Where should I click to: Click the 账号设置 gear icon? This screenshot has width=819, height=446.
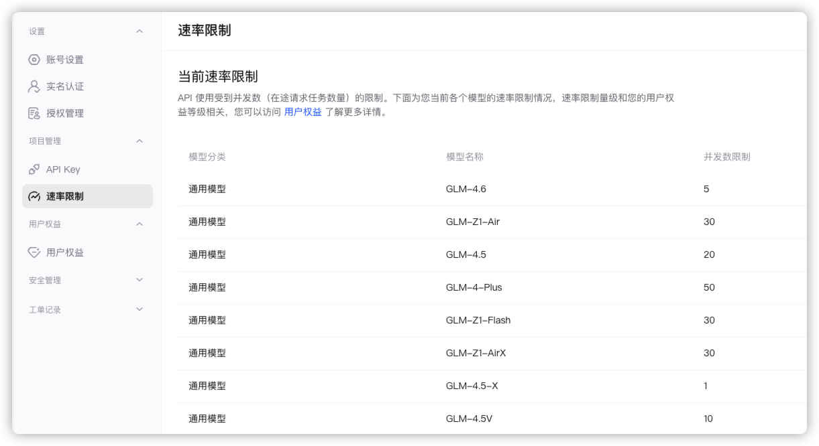coord(34,60)
